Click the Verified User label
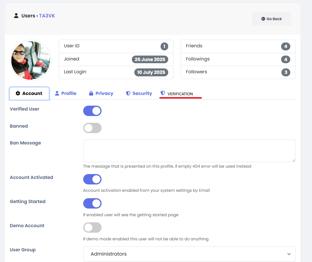Image resolution: width=312 pixels, height=262 pixels. (x=24, y=109)
